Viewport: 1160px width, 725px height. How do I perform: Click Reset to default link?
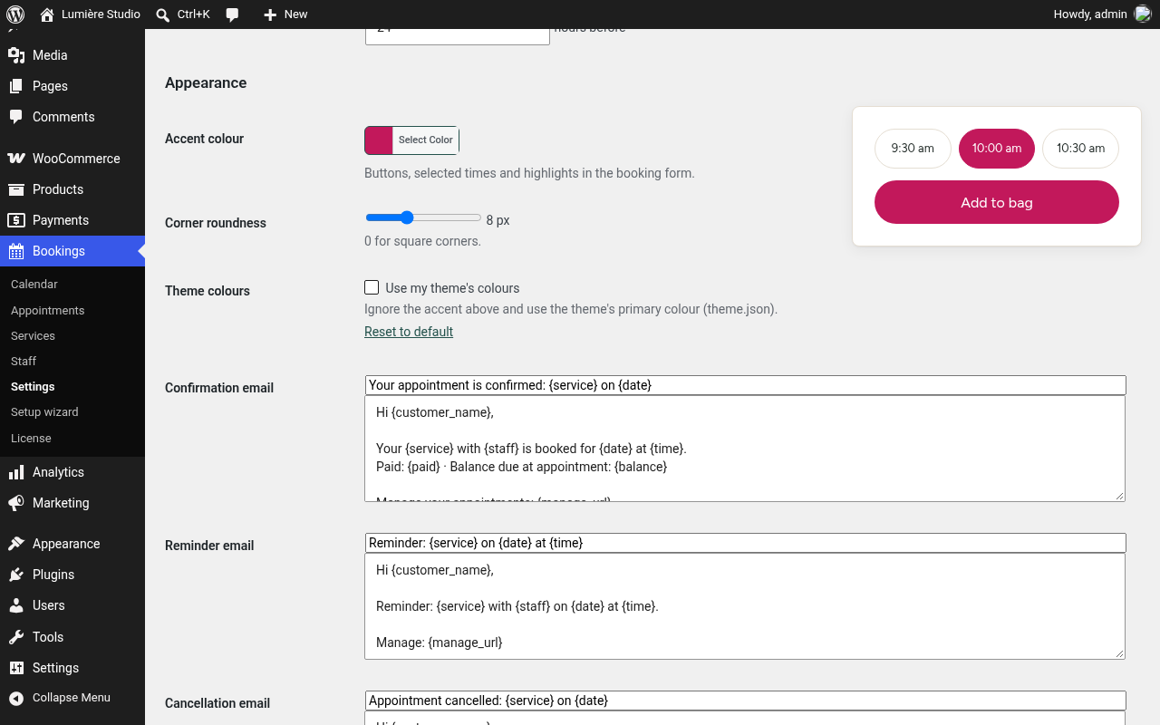tap(409, 332)
